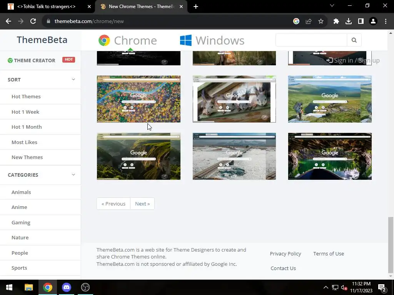Open the muted volume tray icon
The width and height of the screenshot is (394, 295).
tap(344, 287)
